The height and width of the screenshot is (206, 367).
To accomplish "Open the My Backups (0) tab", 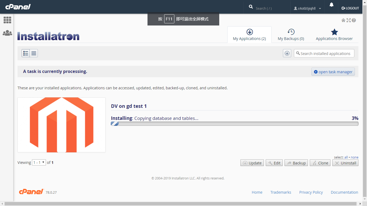I will point(291,35).
